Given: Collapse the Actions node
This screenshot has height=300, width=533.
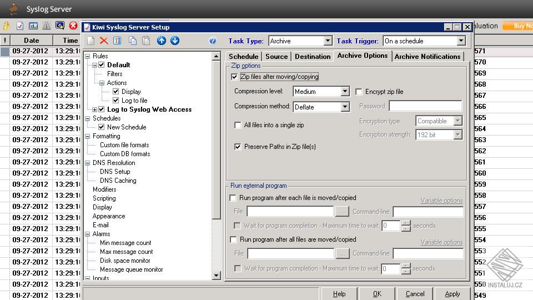Looking at the screenshot, I should pyautogui.click(x=102, y=83).
